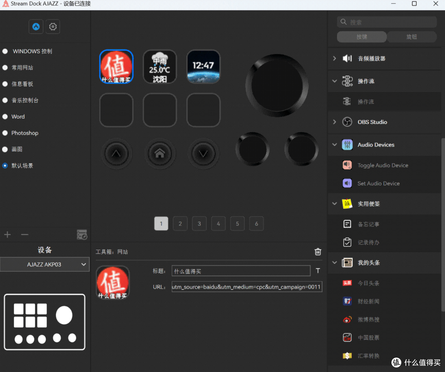Select the left of the two small knobs
The height and width of the screenshot is (372, 445).
253,149
